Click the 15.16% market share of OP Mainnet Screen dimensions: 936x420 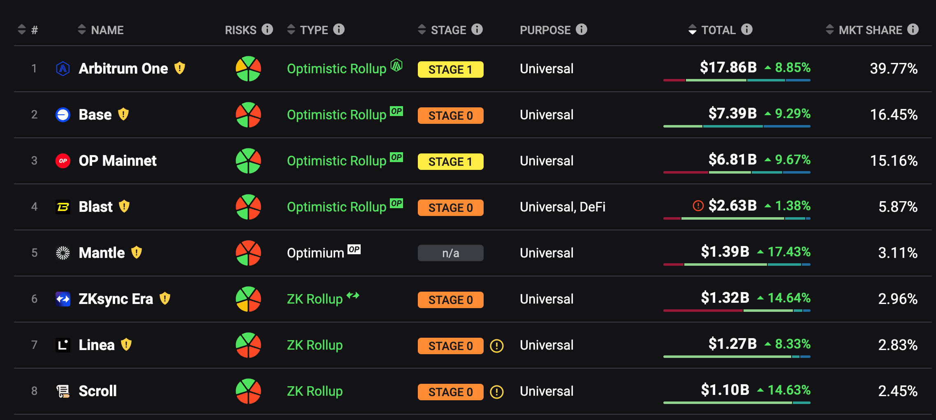(x=894, y=160)
